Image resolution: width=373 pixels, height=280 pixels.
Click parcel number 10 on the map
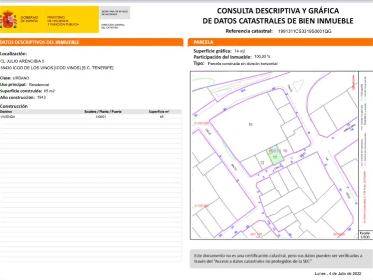285,151
